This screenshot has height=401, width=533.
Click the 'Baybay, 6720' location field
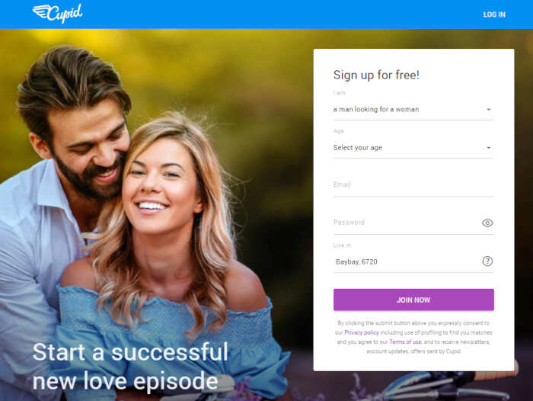click(x=407, y=261)
